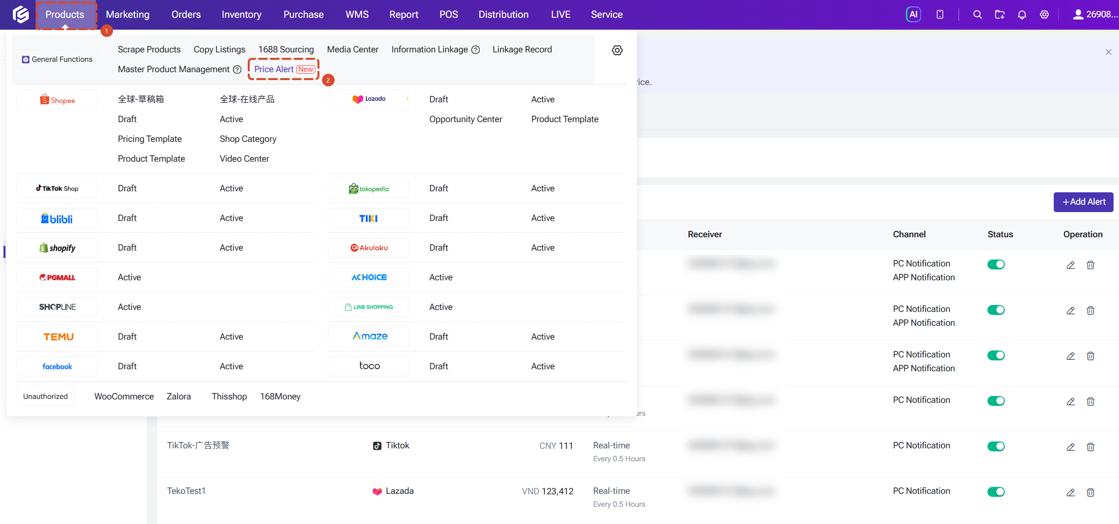Toggle status switch for TikTok-广告预警 alert
The image size is (1119, 524).
(x=996, y=446)
